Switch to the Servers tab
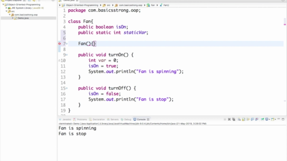Screen dimensions: 287x161 (x=113, y=119)
